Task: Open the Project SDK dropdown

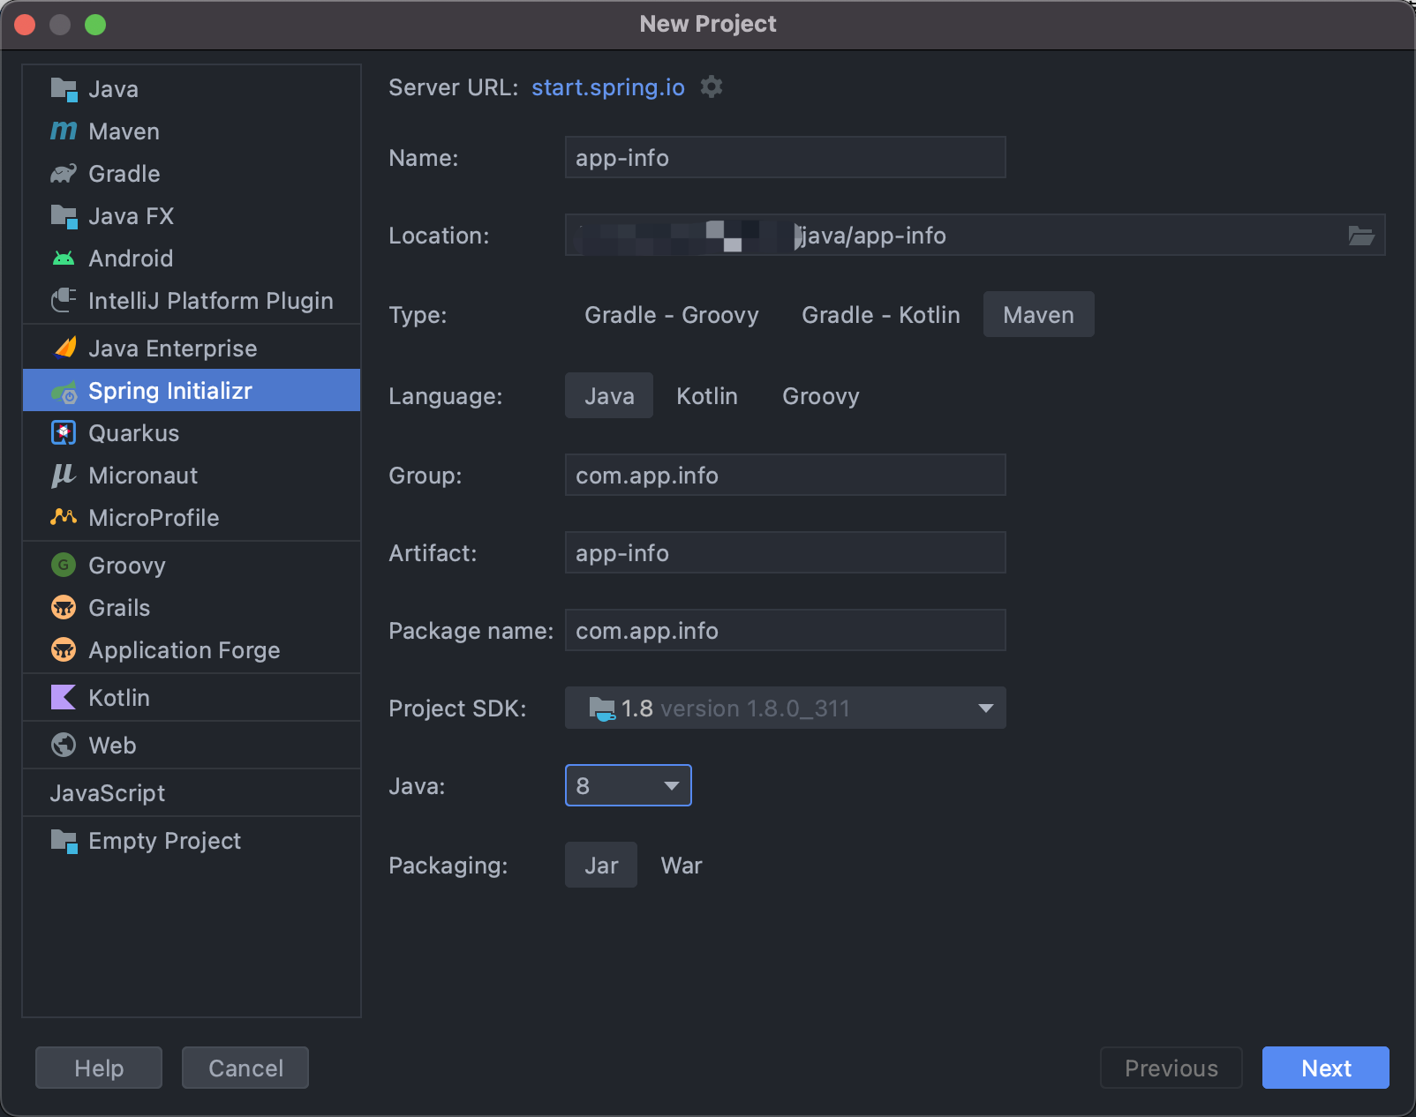Action: coord(786,708)
